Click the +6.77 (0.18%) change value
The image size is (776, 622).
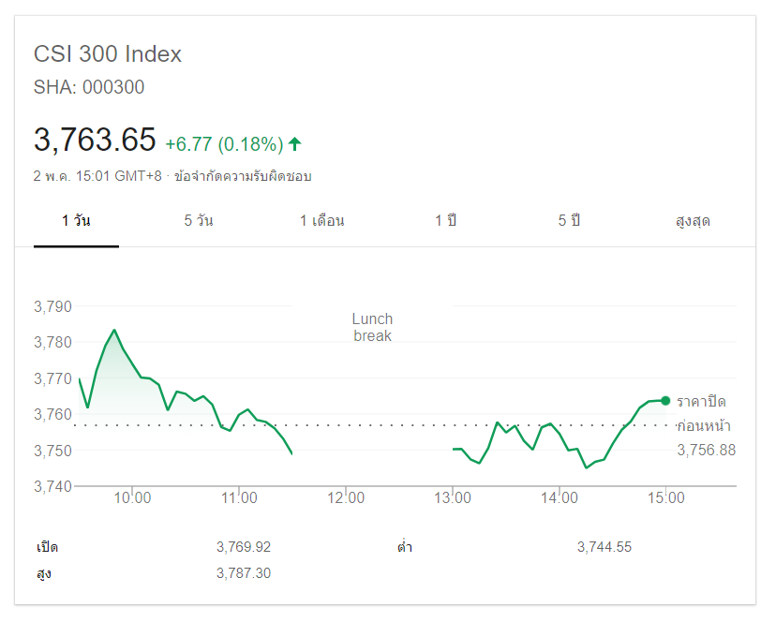pos(224,144)
